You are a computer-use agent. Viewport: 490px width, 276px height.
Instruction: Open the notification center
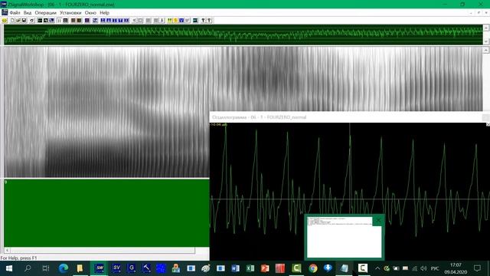(477, 268)
